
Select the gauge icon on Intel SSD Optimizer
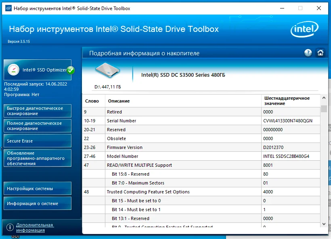click(x=13, y=69)
